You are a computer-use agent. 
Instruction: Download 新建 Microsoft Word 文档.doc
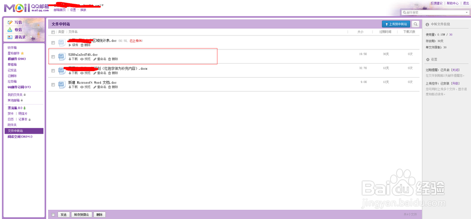tap(73, 87)
